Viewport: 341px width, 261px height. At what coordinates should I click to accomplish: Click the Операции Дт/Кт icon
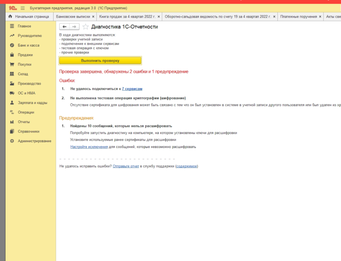click(12, 112)
